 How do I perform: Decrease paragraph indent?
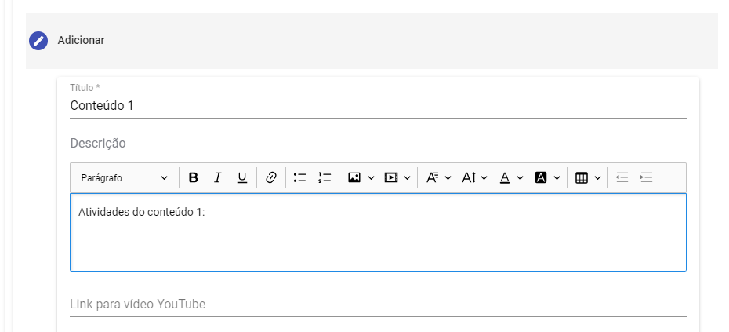[622, 178]
